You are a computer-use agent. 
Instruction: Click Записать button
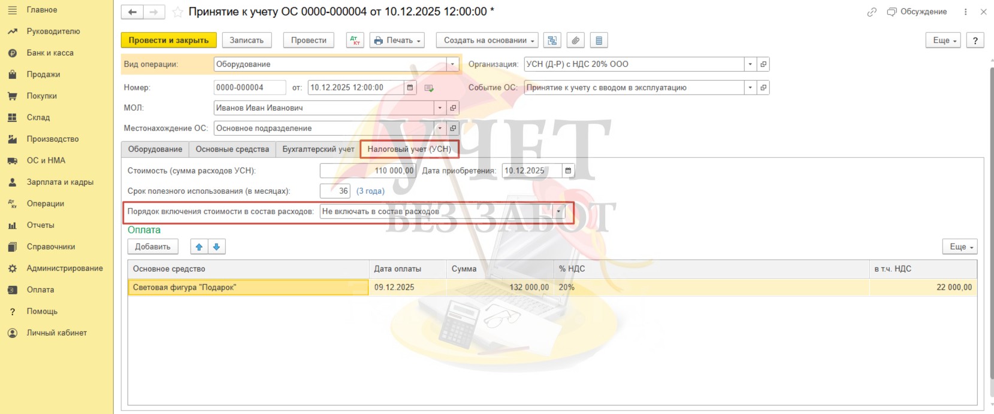click(246, 40)
